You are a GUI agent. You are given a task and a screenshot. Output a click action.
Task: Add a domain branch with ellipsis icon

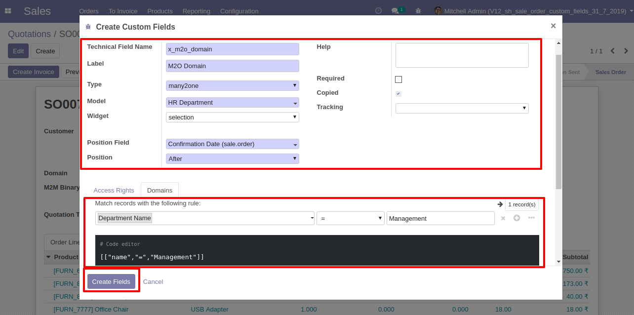(531, 218)
